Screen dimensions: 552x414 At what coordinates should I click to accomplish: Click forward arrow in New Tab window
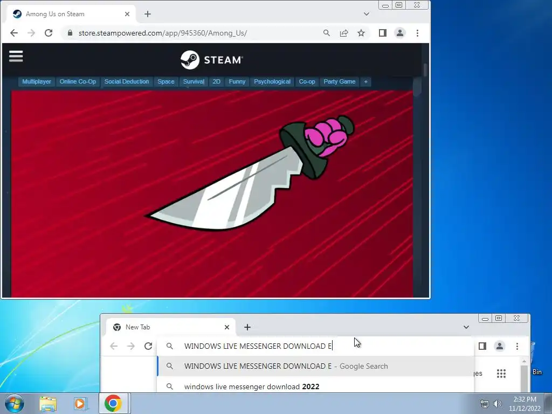[131, 346]
